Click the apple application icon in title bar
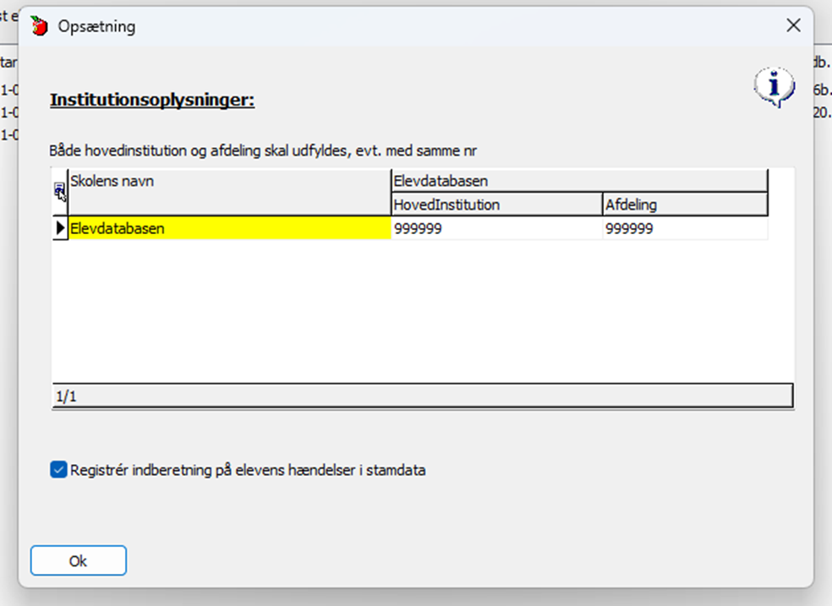This screenshot has width=832, height=606. 39,26
